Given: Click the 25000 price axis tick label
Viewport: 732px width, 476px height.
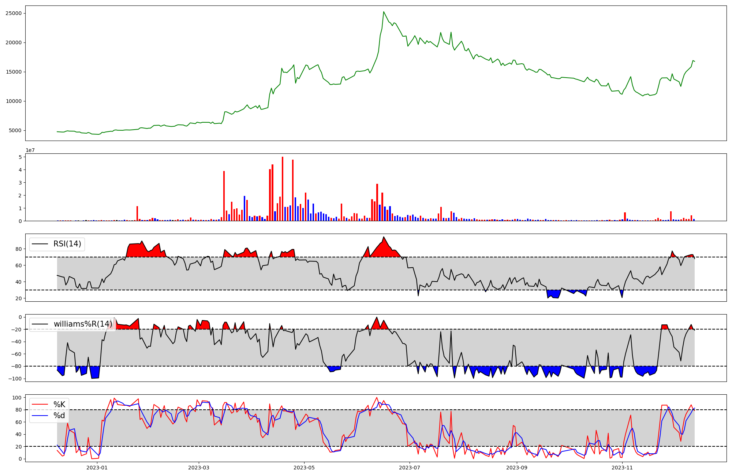Looking at the screenshot, I should [x=14, y=14].
